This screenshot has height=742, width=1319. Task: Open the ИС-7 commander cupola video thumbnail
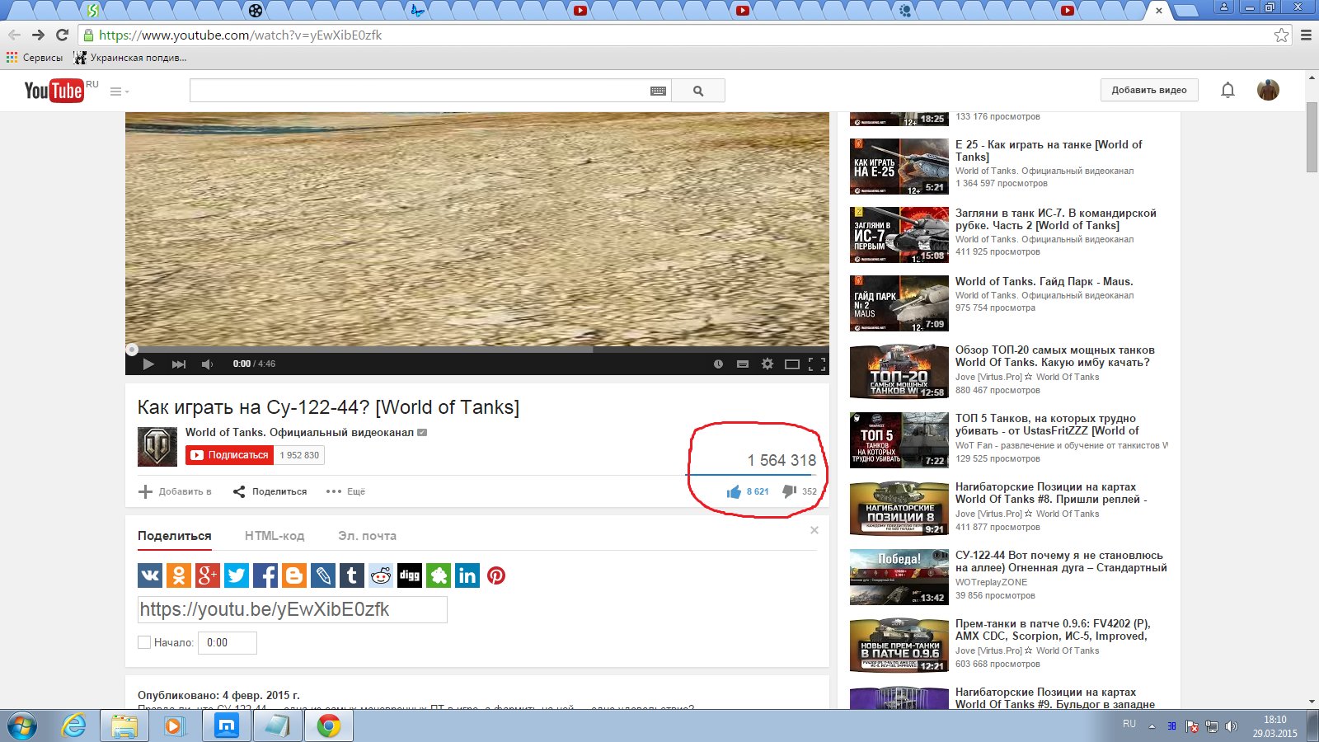[899, 235]
